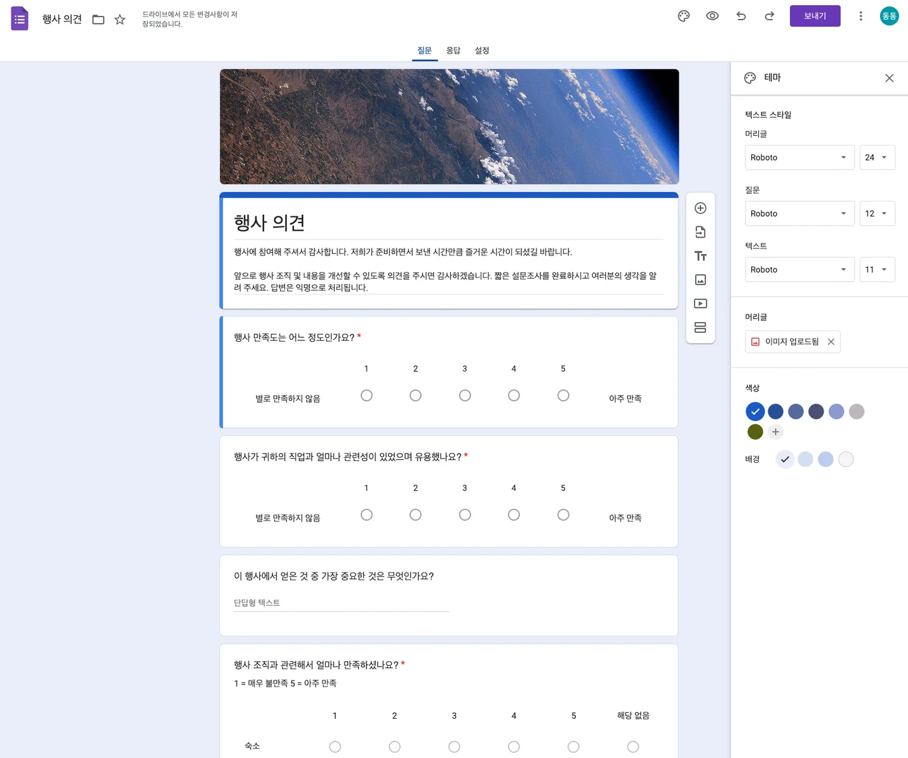This screenshot has height=758, width=908.
Task: Click the 단답형 텍스트 answer field
Action: click(x=341, y=603)
